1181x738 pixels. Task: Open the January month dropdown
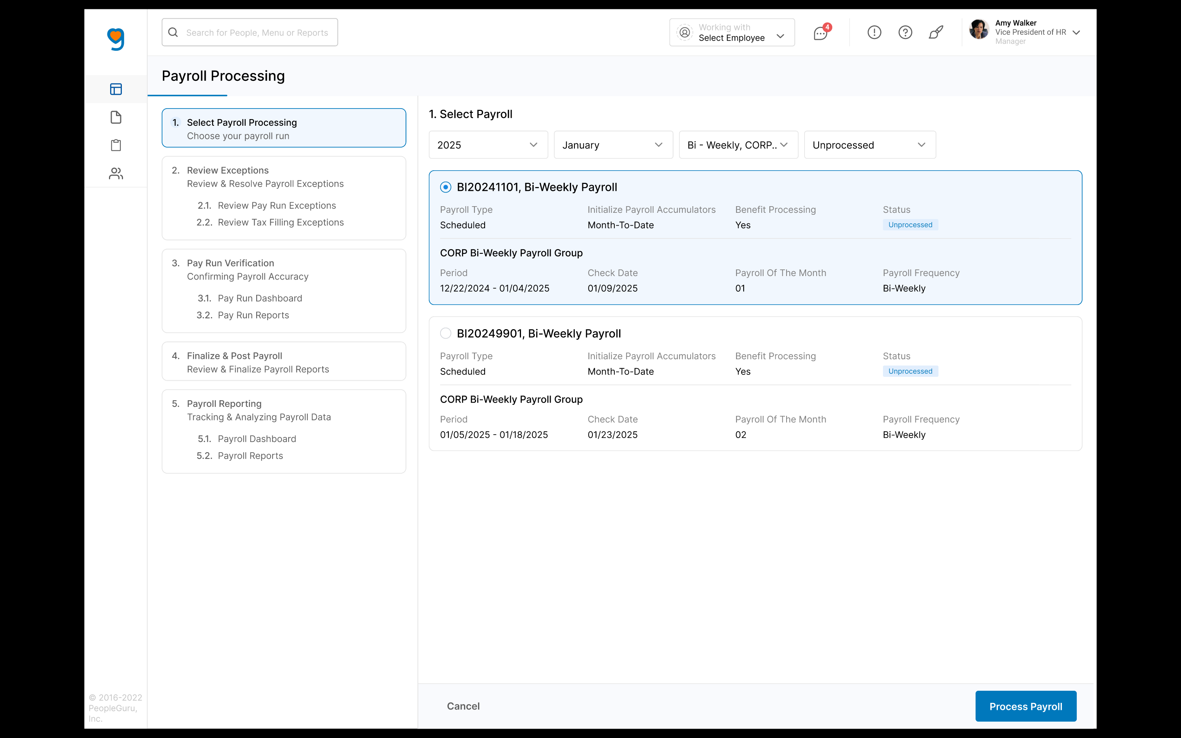point(613,144)
